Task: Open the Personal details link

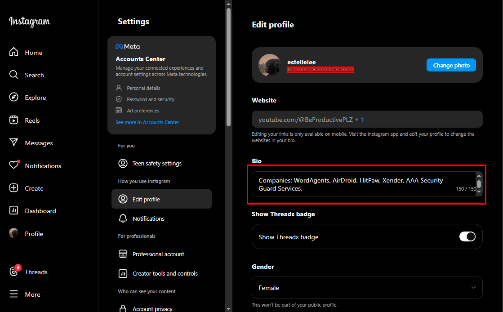Action: point(143,88)
